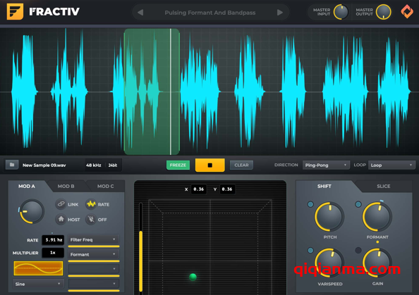The image size is (419, 295).
Task: Open sample folder browser icon
Action: 12,165
